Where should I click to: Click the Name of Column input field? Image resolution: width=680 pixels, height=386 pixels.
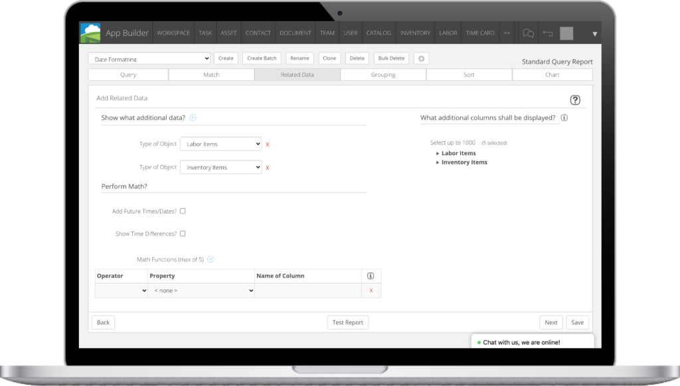point(308,290)
